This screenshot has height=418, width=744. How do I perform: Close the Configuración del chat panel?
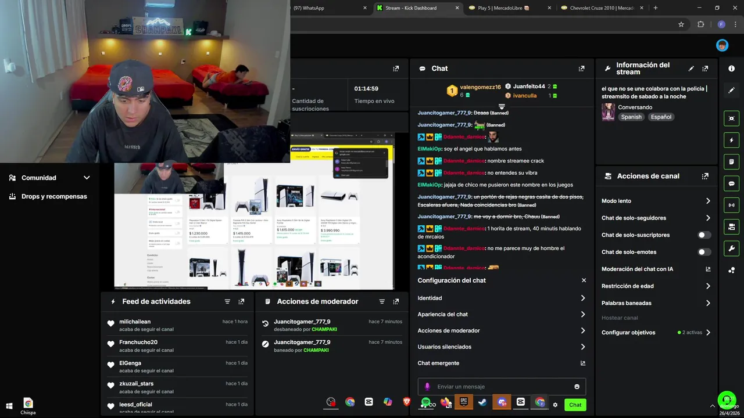click(x=584, y=280)
